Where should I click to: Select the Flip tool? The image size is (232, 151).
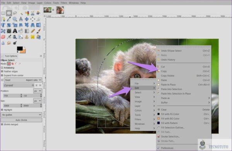[38, 25]
